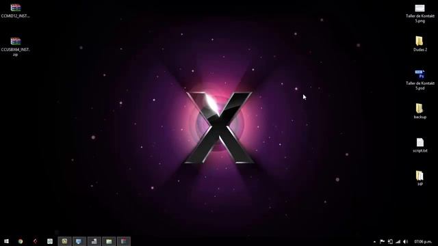Open the white square app pinned to taskbar

[x=50, y=241]
